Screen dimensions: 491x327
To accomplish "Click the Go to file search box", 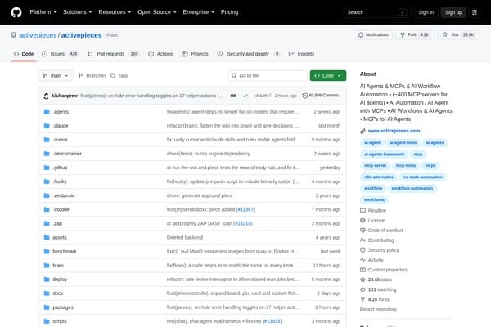I will [x=268, y=76].
